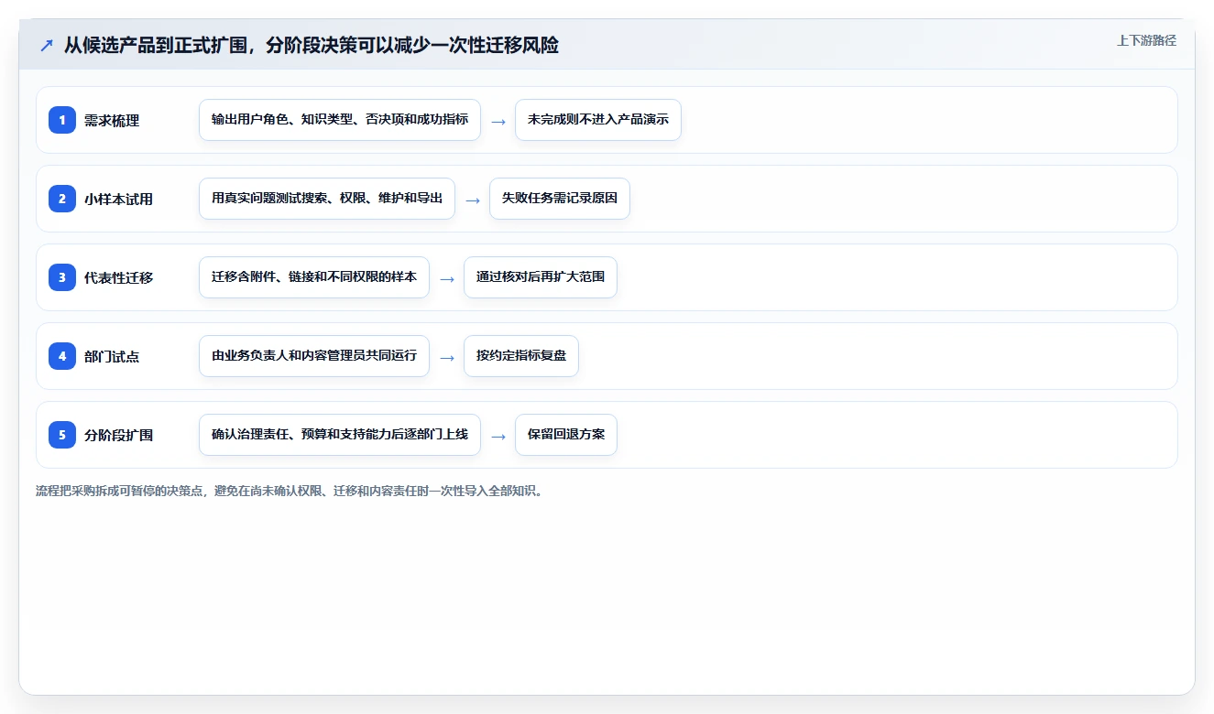Click the box 未完成则不进入产品演示

(598, 120)
